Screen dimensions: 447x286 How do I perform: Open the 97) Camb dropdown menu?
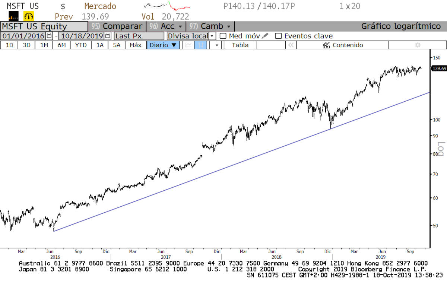(210, 26)
